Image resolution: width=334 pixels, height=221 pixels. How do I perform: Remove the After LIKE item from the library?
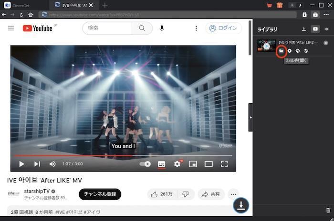(x=326, y=43)
